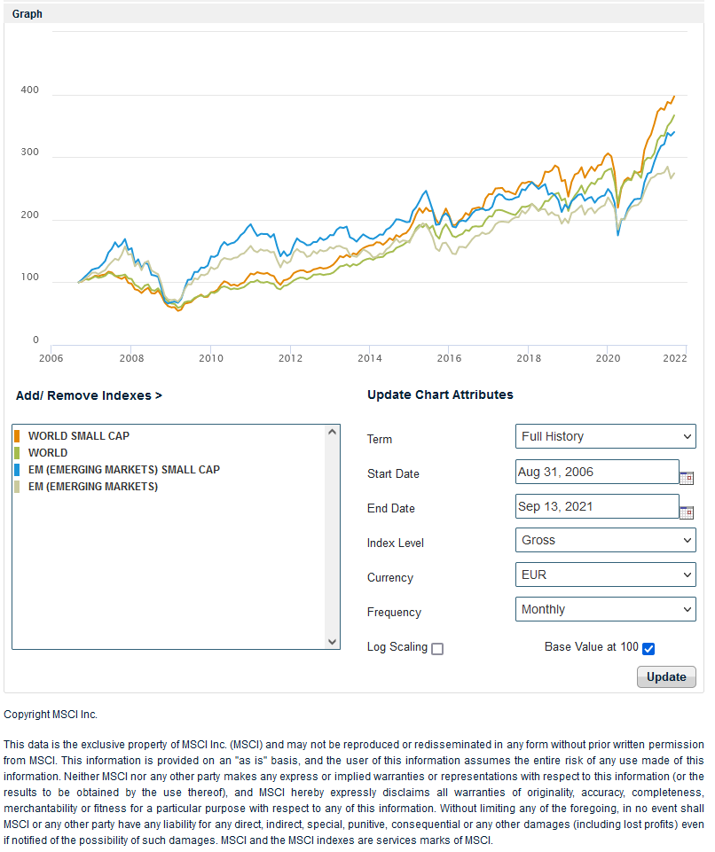
Task: Select EM (EMERGING MARKETS) SMALL CAP entry
Action: (x=124, y=470)
